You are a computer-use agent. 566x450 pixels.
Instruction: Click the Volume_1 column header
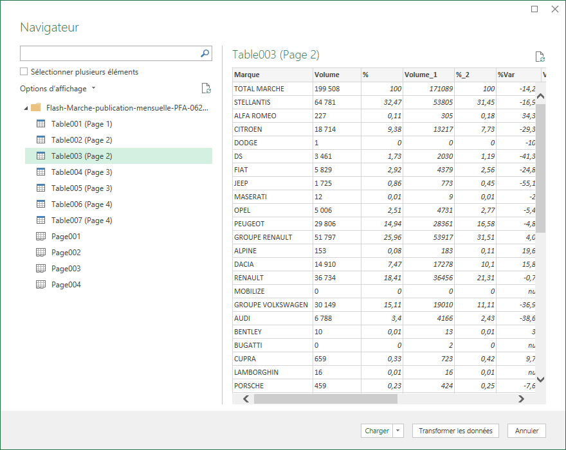[428, 75]
